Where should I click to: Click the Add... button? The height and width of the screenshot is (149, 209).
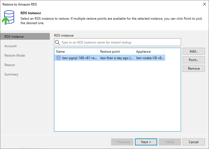tap(194, 51)
